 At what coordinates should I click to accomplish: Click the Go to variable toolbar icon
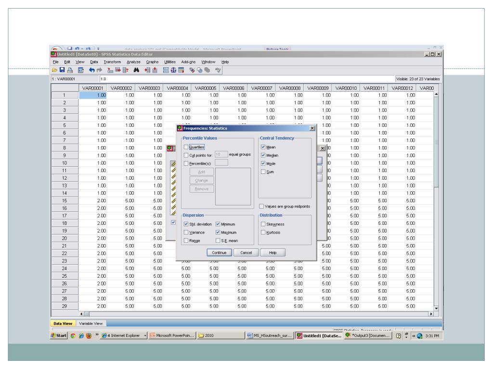pyautogui.click(x=118, y=70)
